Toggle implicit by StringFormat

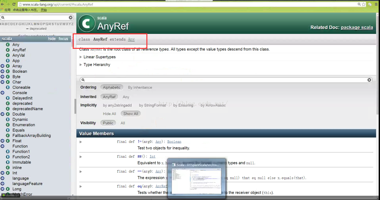click(152, 105)
